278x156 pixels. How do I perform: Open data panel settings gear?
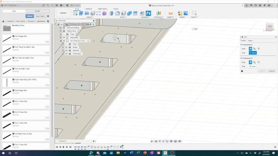(x=48, y=16)
